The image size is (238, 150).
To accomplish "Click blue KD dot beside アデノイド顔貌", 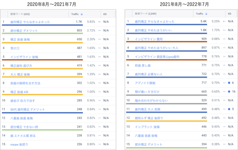I will coord(229,83).
